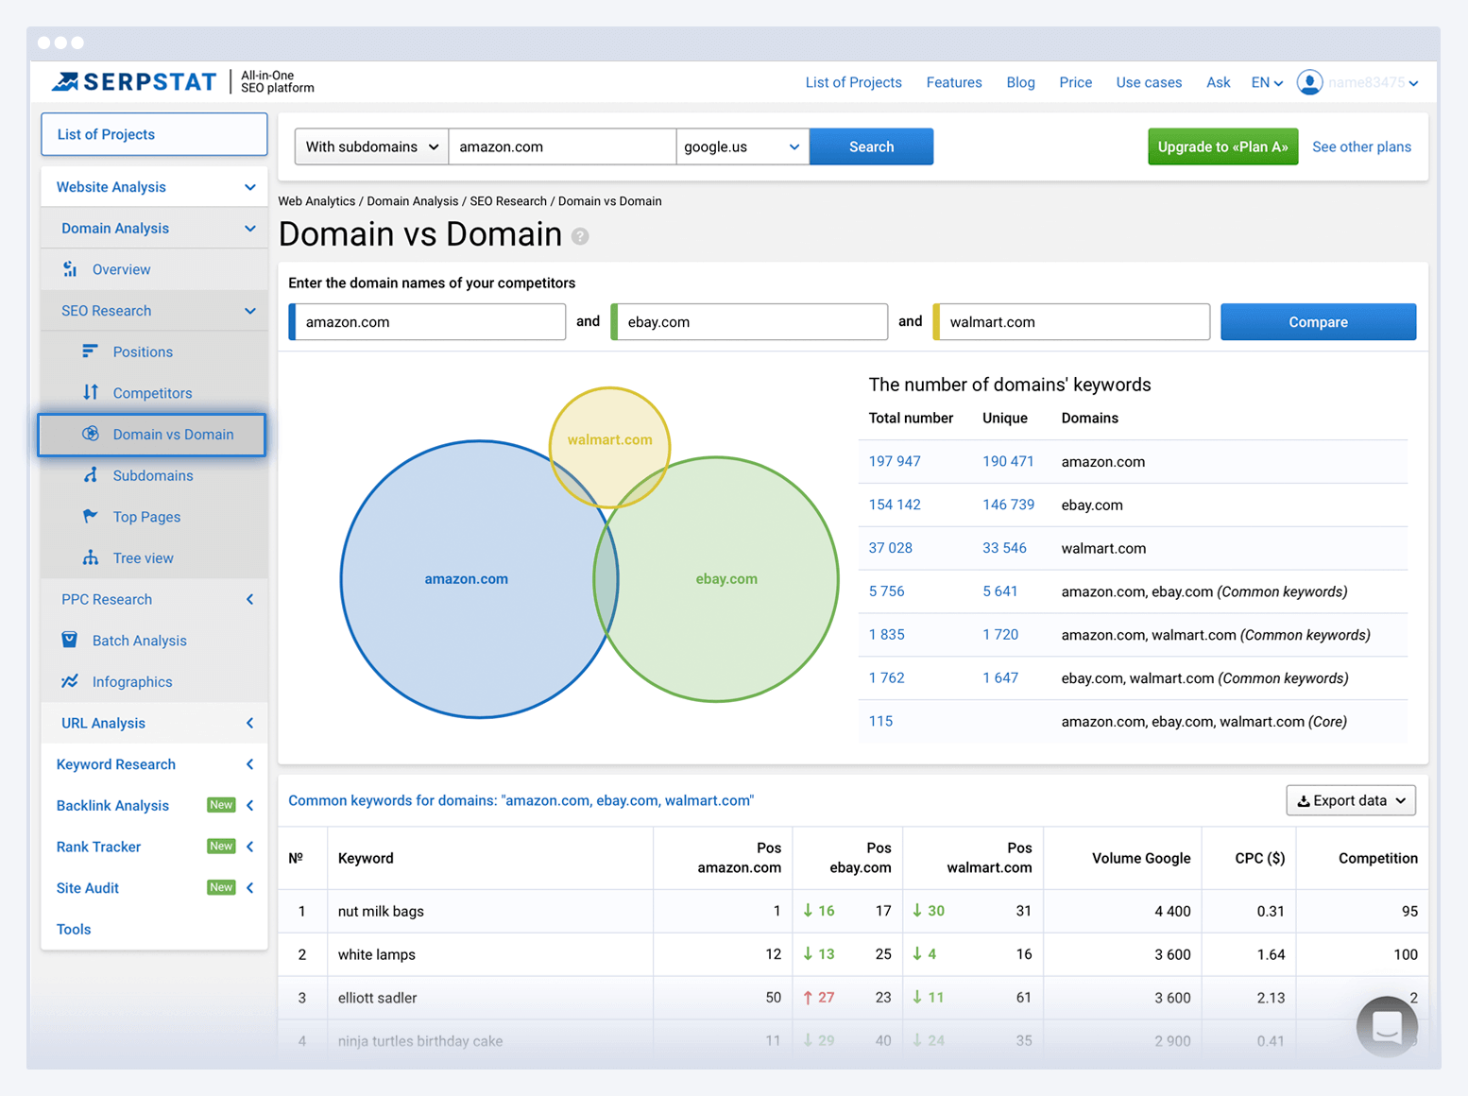Expand the PPC Research section chevron
This screenshot has height=1096, width=1468.
coord(249,599)
